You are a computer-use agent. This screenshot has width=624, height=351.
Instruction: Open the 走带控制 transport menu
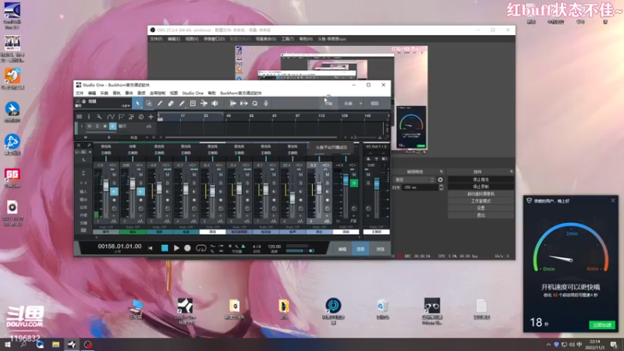(x=158, y=93)
